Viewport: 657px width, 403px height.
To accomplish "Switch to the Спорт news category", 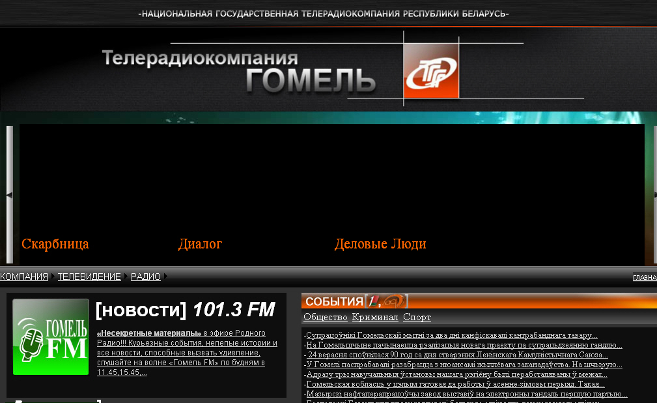I will pos(417,317).
